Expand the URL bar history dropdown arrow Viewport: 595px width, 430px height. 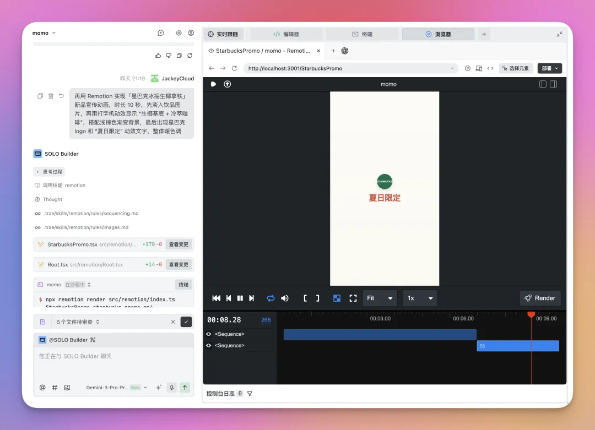click(x=452, y=68)
